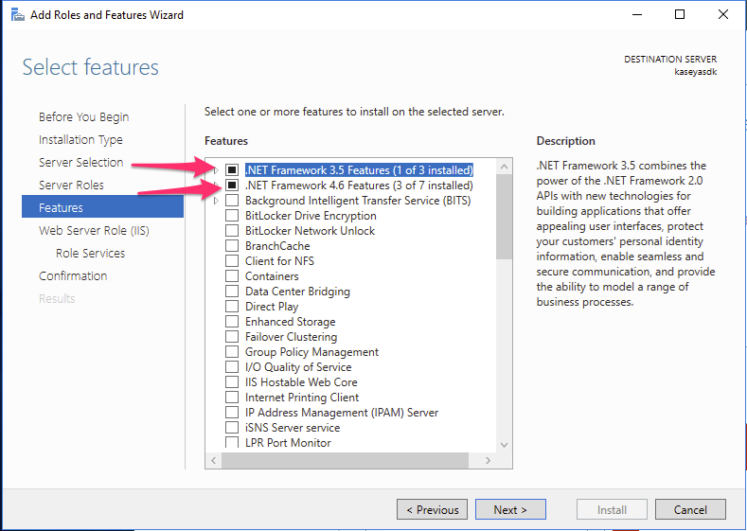This screenshot has width=747, height=531.
Task: Toggle .NET Framework 4.6 Features checkbox
Action: [232, 186]
